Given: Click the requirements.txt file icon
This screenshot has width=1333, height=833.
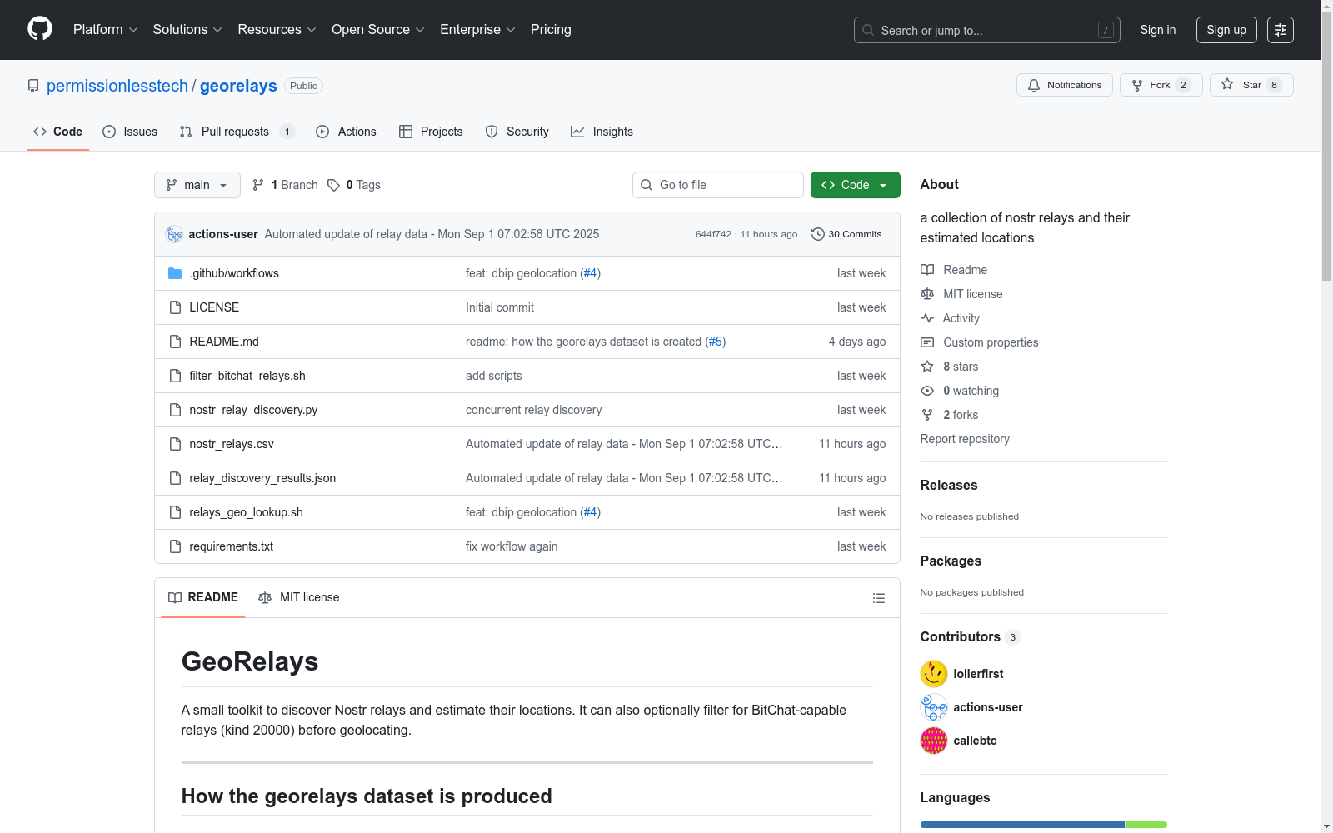Looking at the screenshot, I should click(175, 546).
